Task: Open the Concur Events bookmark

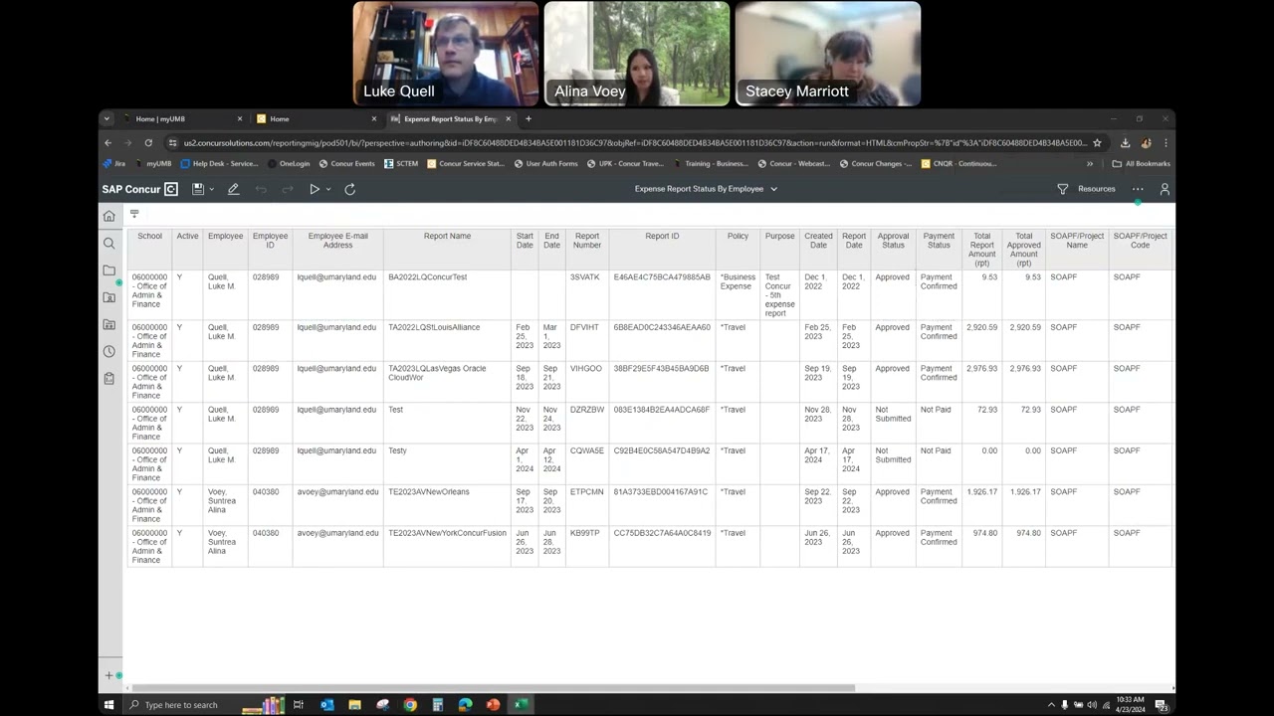Action: tap(347, 164)
